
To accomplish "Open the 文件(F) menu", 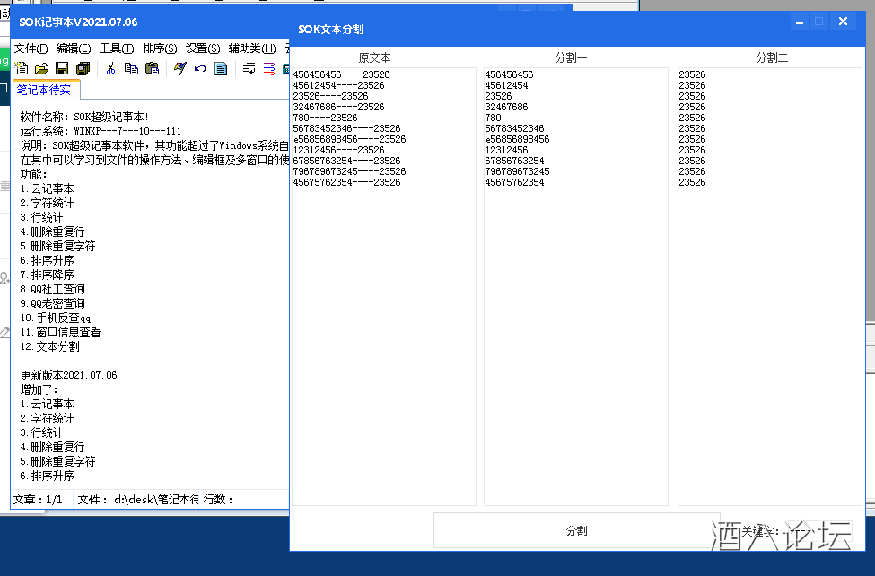I will (31, 48).
